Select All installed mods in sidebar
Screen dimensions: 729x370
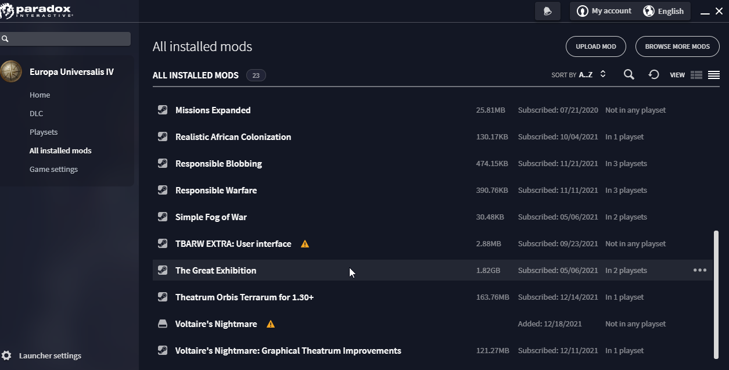[60, 150]
